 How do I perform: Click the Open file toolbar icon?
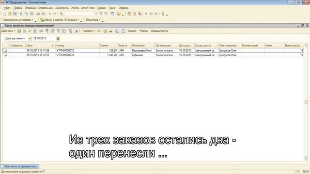point(10,14)
